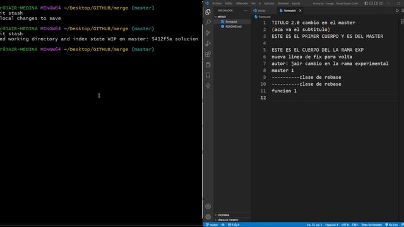Image resolution: width=404 pixels, height=227 pixels.
Task: Change CRLF end of line setting
Action: (x=355, y=224)
